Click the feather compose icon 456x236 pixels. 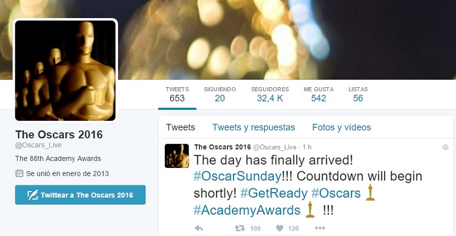32,195
